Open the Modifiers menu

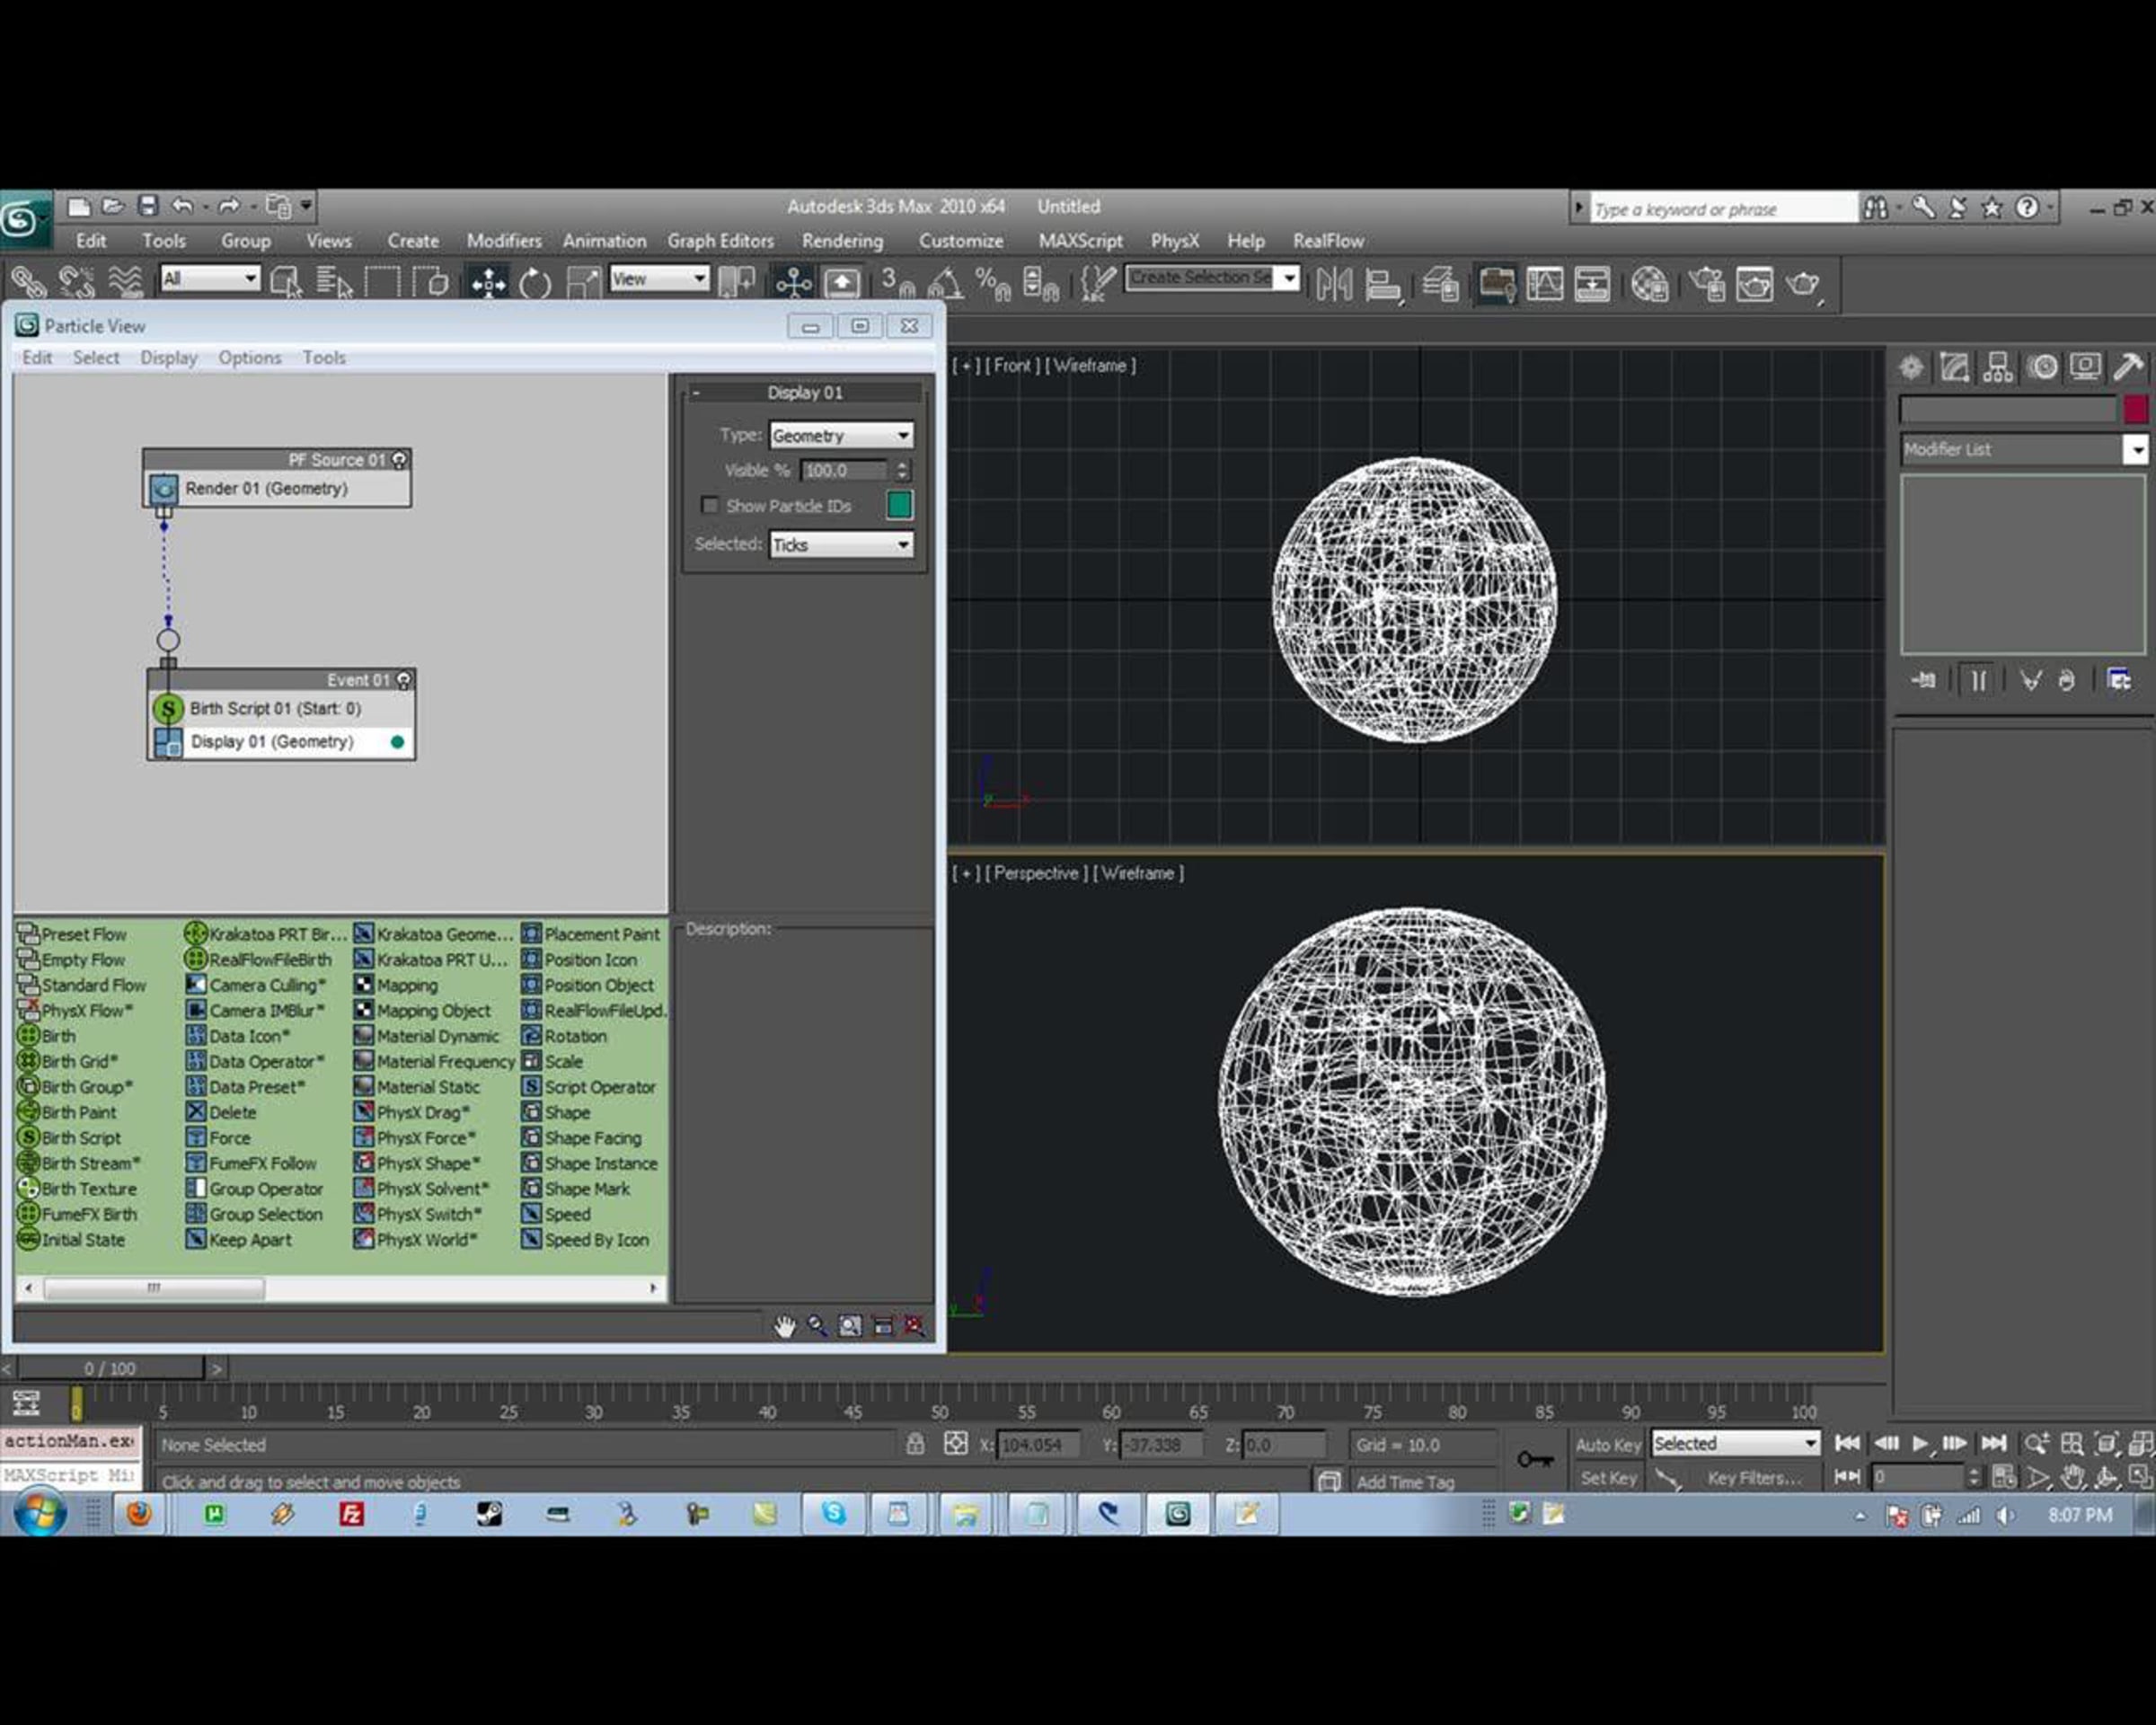504,241
